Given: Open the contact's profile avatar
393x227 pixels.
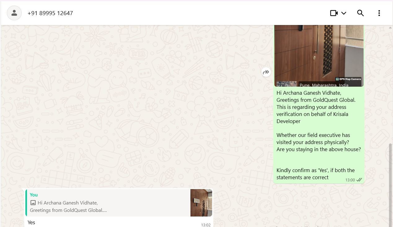Looking at the screenshot, I should pos(14,13).
